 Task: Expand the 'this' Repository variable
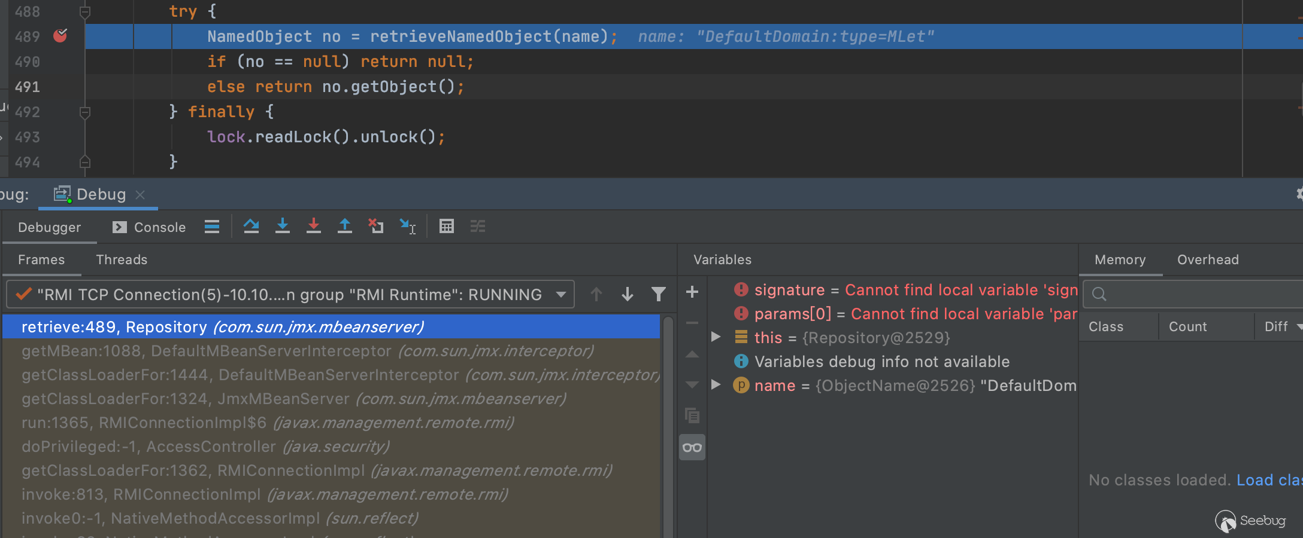point(716,337)
